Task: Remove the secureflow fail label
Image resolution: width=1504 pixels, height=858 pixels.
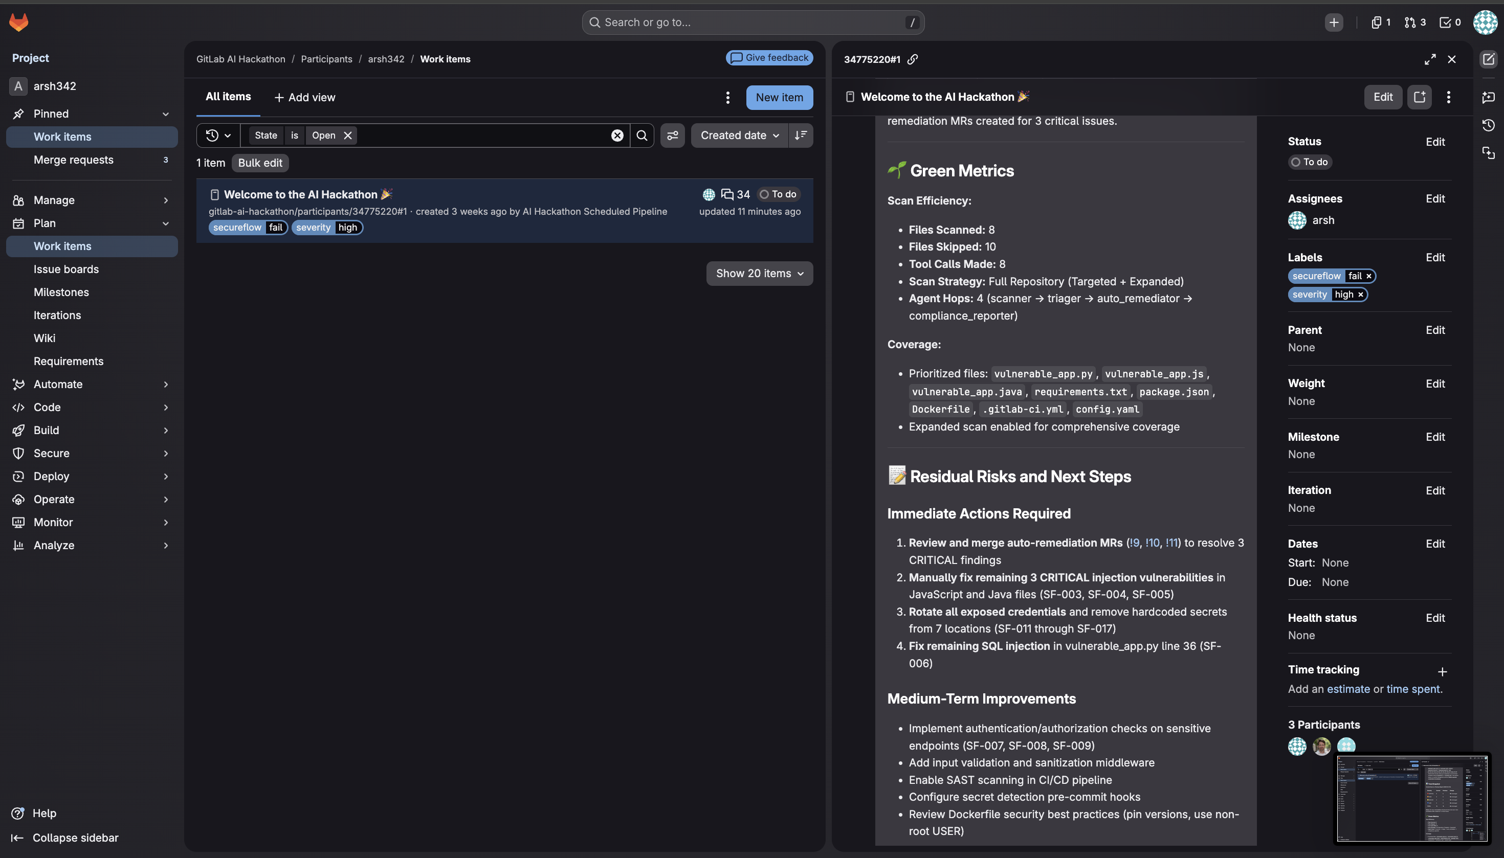Action: 1368,276
